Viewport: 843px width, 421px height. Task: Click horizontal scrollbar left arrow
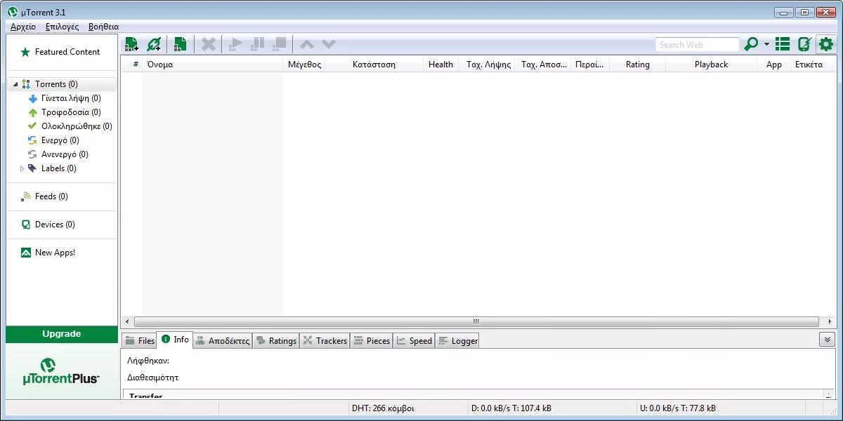[126, 321]
